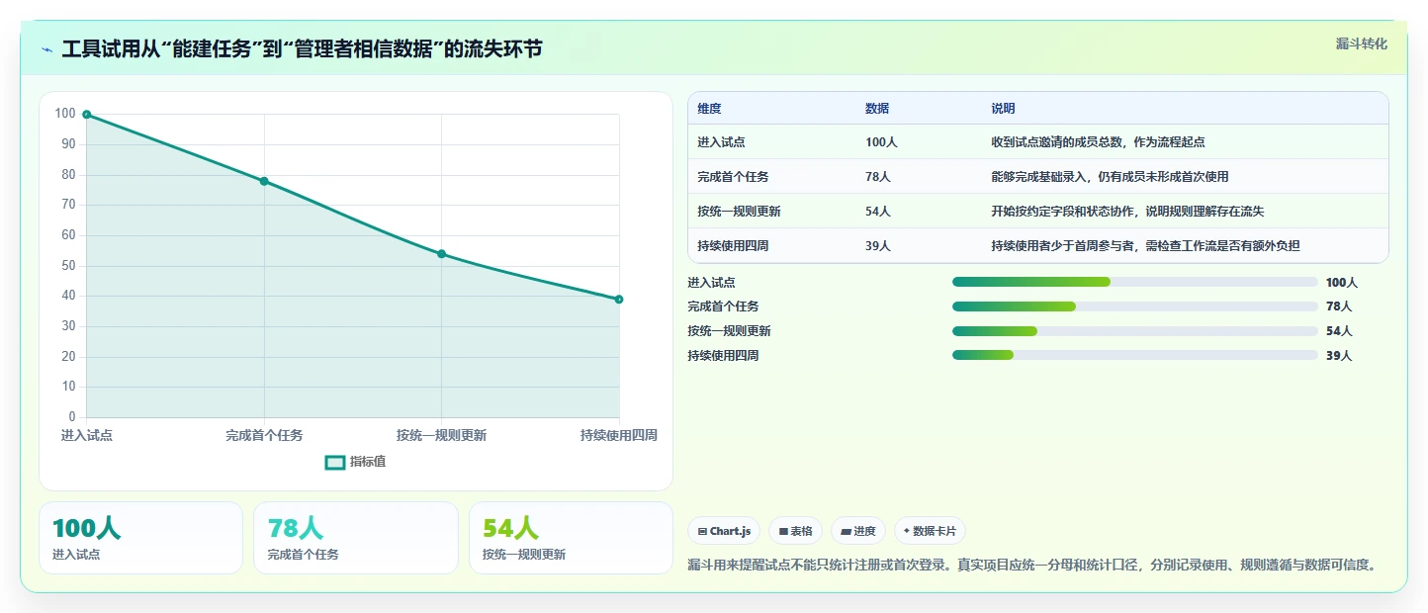Click the 54人 value in the table
This screenshot has height=613, width=1428.
point(878,212)
